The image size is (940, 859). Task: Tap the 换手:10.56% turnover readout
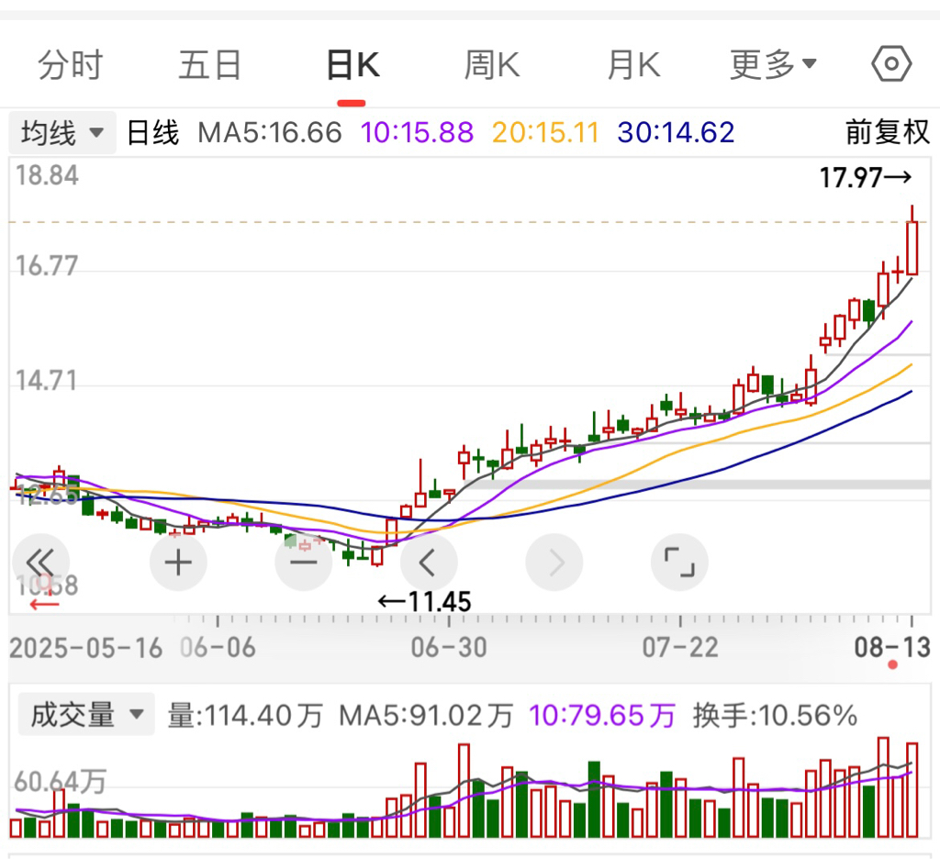tap(775, 715)
